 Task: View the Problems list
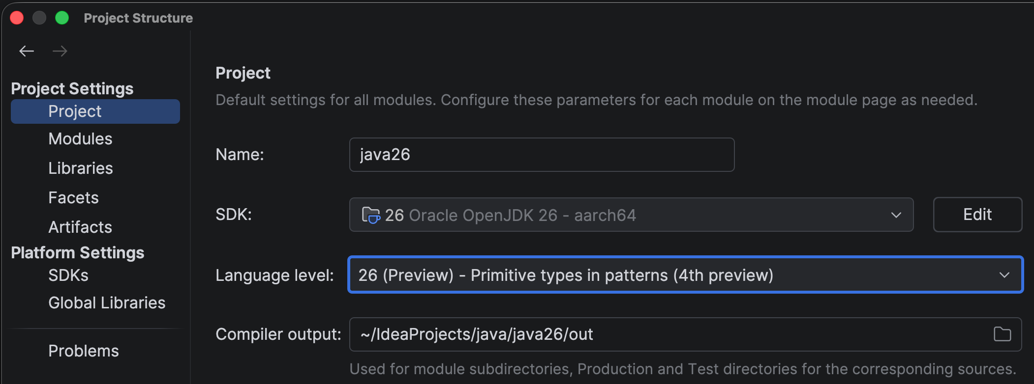click(84, 351)
